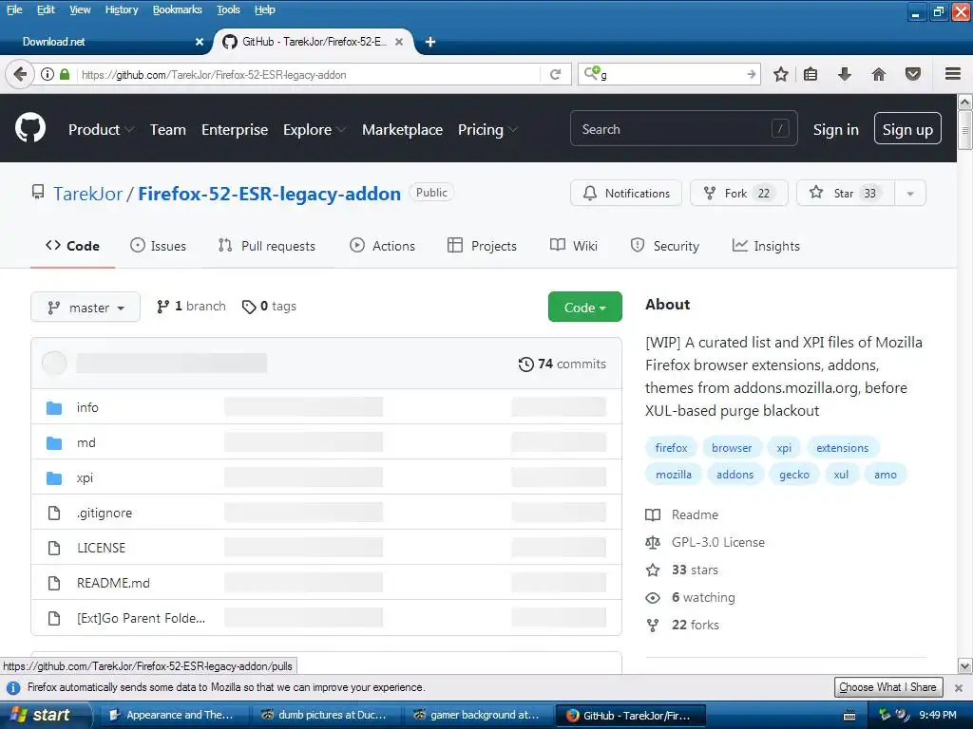
Task: Click the GitHub Search input field
Action: click(x=683, y=129)
